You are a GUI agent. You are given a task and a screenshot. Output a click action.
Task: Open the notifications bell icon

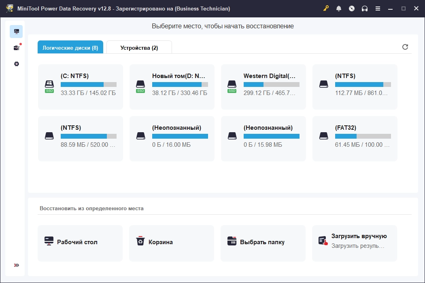(339, 8)
